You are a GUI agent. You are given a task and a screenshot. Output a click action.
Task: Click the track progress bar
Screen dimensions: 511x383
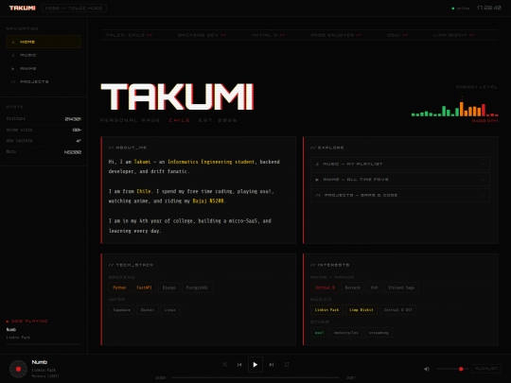coord(255,377)
